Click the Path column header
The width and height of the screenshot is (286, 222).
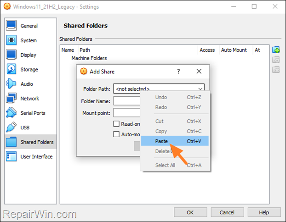[138, 50]
